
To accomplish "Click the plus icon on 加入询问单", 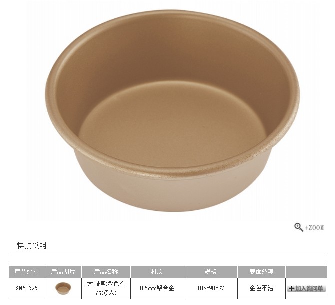I will pyautogui.click(x=291, y=289).
